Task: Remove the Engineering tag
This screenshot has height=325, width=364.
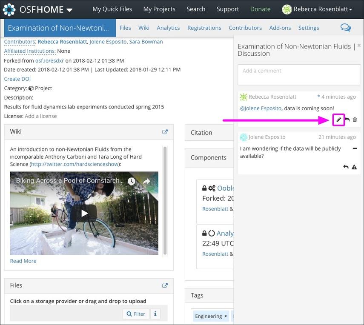Action: point(225,316)
